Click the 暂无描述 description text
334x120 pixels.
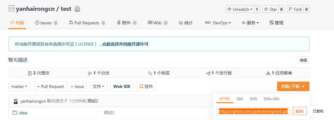tap(18, 60)
